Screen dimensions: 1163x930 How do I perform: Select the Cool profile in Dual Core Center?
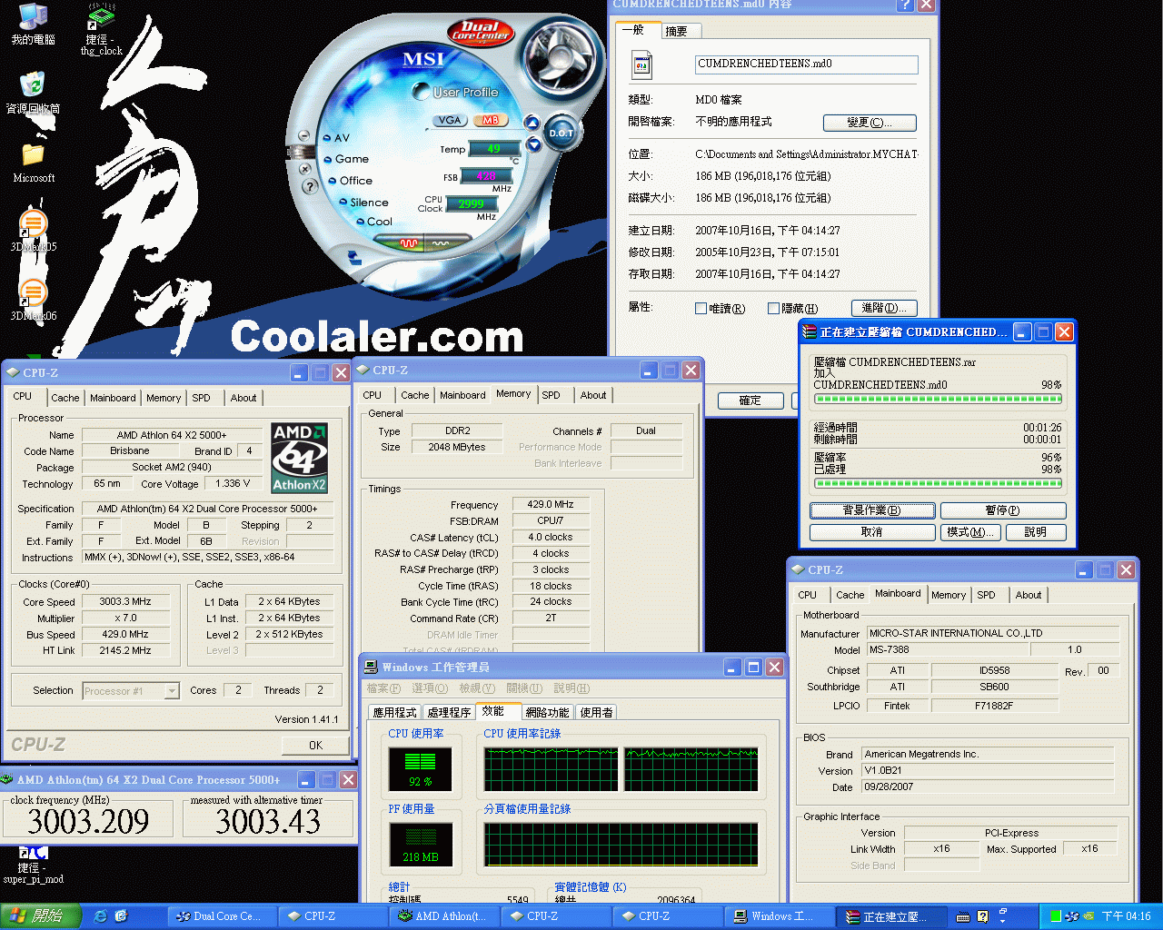373,222
